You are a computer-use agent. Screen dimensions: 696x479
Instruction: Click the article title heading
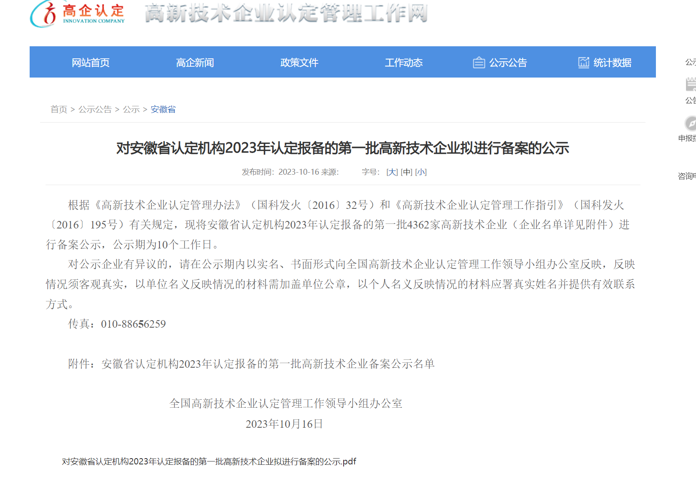point(342,148)
